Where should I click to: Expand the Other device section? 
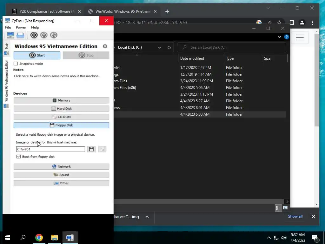tap(61, 183)
